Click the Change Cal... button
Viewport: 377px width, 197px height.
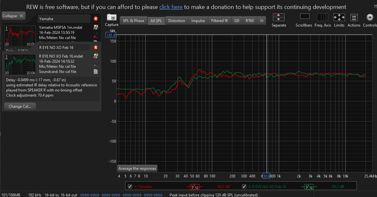pos(20,106)
